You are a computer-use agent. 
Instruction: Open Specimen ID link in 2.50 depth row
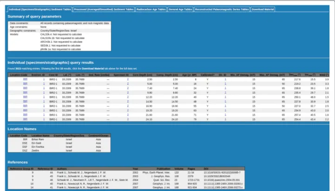point(128,79)
